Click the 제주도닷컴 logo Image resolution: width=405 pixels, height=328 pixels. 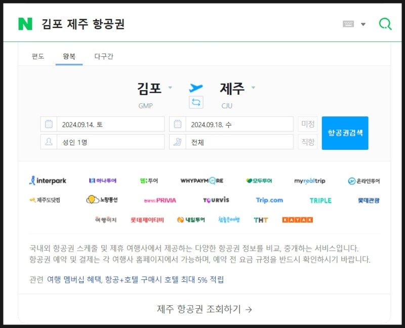[x=45, y=200]
